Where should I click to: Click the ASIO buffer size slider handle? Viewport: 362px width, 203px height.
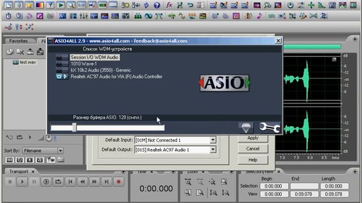[x=74, y=127]
